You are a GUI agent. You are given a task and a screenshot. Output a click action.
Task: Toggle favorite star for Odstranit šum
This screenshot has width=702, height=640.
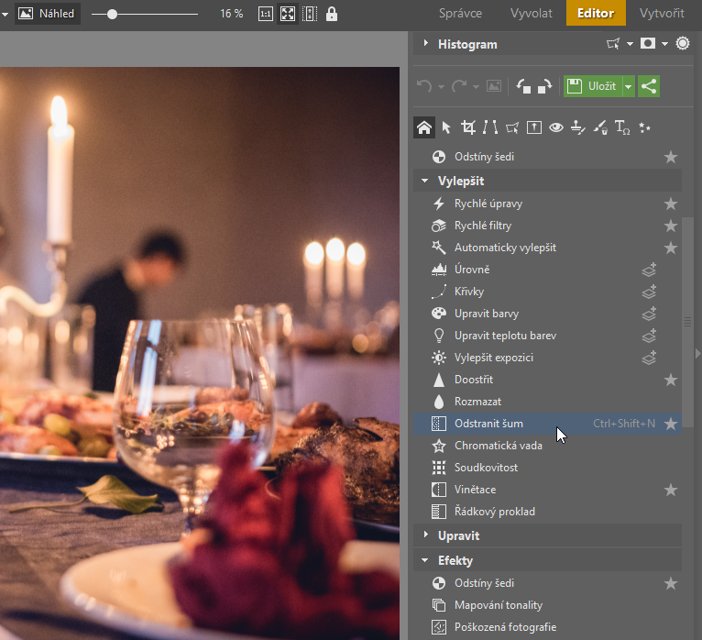pos(671,424)
